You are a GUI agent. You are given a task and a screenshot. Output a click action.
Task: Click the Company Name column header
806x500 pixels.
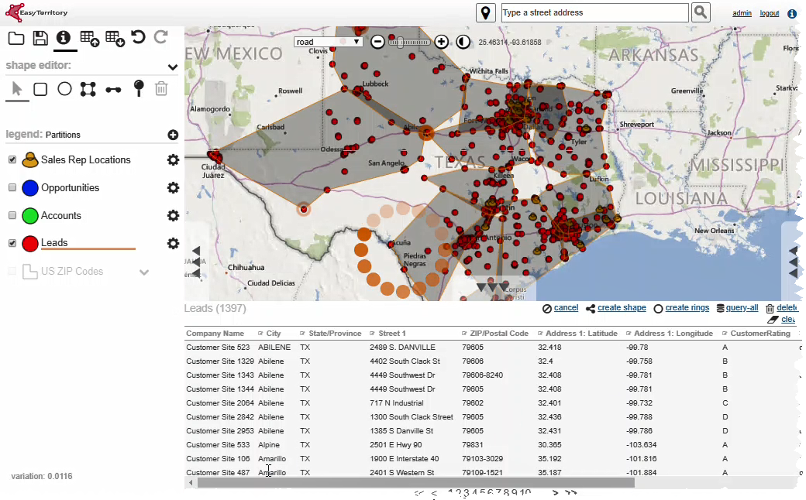215,334
